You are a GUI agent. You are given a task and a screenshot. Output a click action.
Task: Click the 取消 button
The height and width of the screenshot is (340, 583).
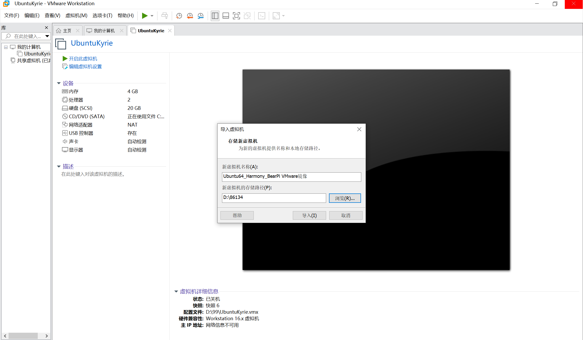[x=346, y=215]
